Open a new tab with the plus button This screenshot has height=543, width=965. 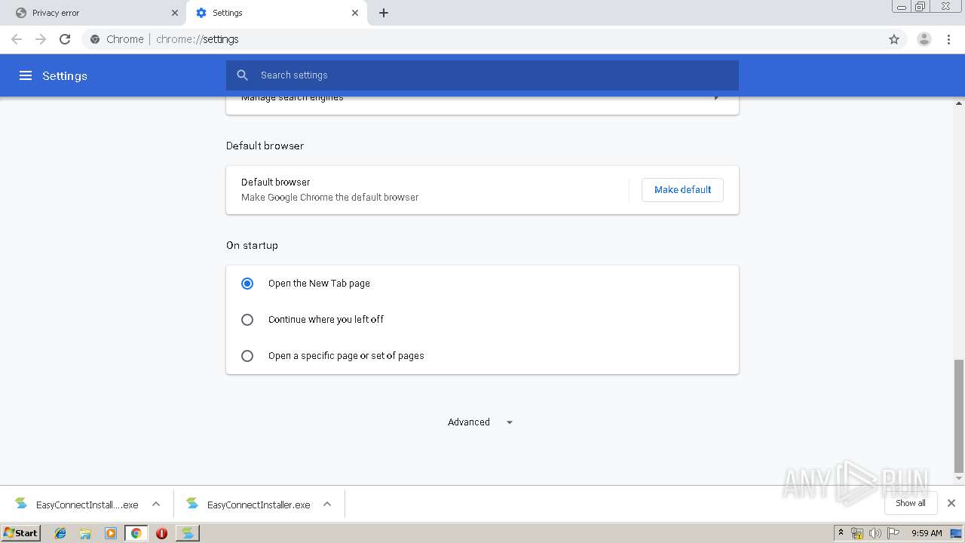click(x=384, y=13)
